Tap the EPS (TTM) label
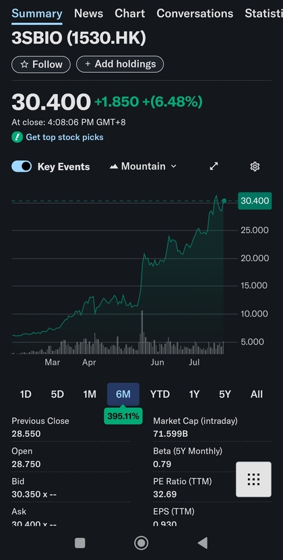The image size is (283, 560). [x=174, y=512]
